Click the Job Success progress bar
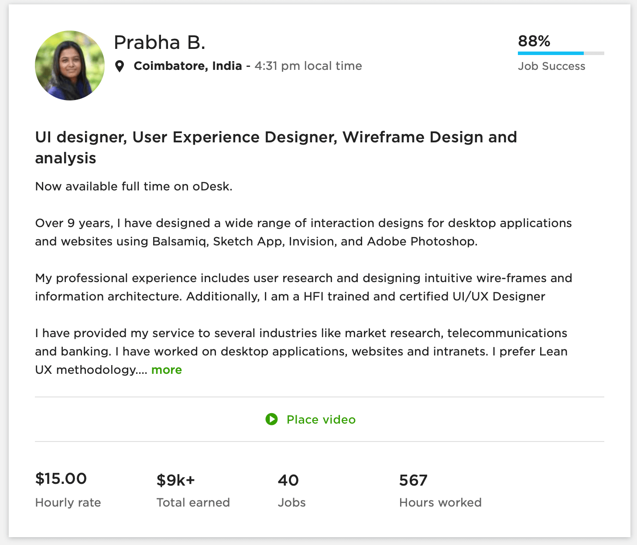The height and width of the screenshot is (545, 637). (561, 53)
